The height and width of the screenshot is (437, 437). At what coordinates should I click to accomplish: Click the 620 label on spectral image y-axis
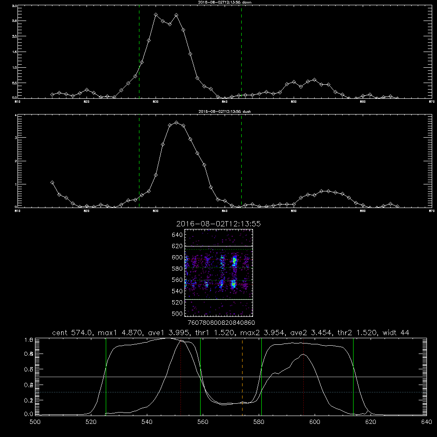pos(177,246)
